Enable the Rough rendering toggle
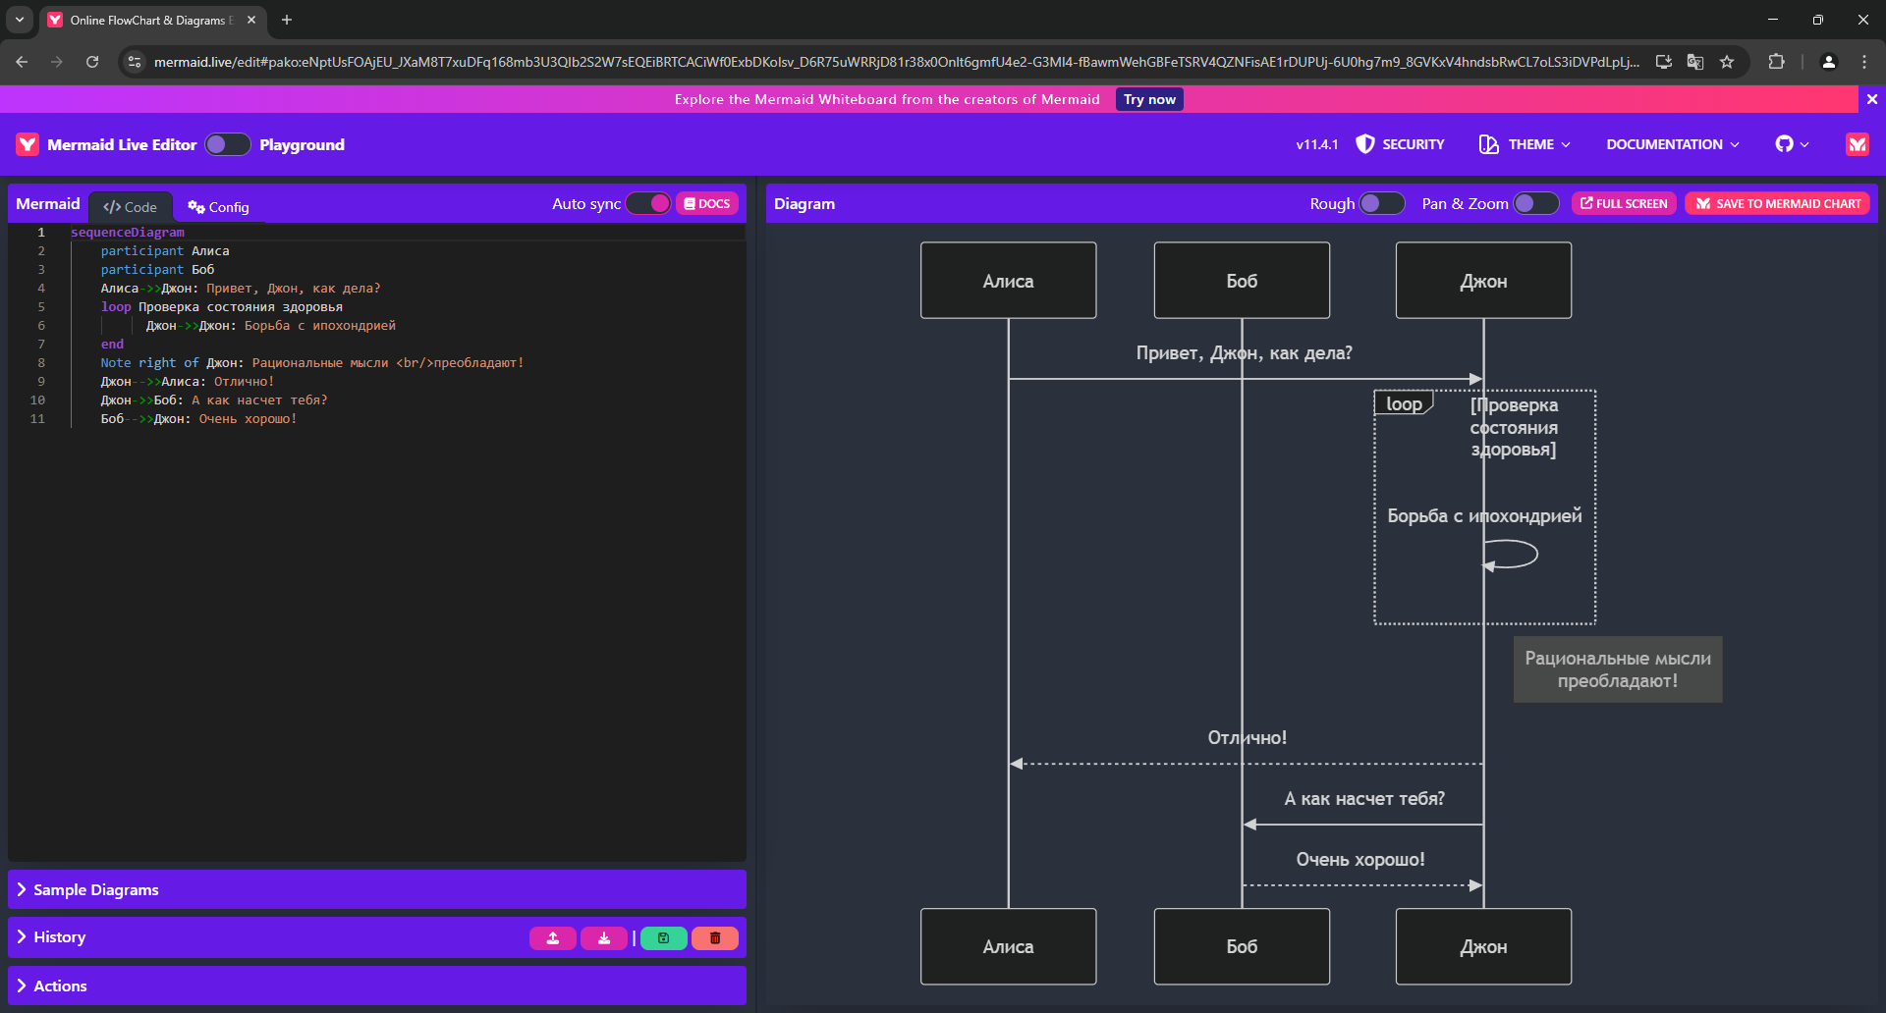The image size is (1886, 1013). pyautogui.click(x=1381, y=203)
